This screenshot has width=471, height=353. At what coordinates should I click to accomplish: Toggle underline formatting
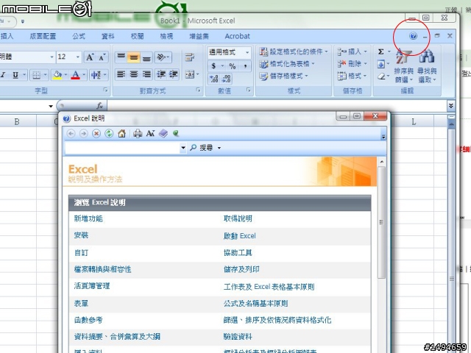15,75
